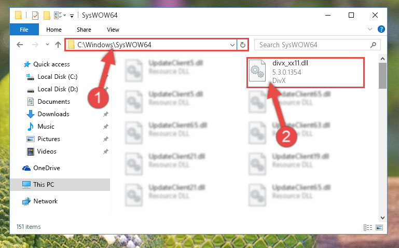The height and width of the screenshot is (248, 399).
Task: Open the File menu
Action: (x=24, y=30)
